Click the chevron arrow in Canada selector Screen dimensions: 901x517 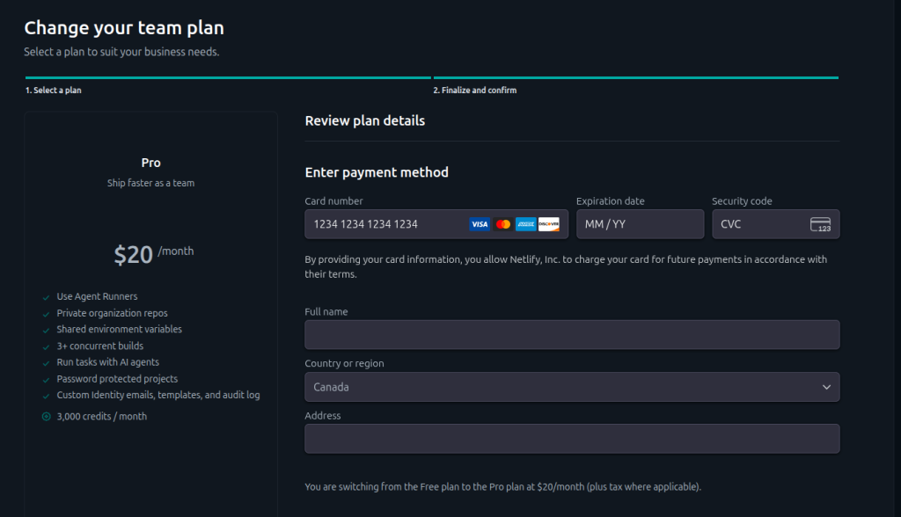(826, 387)
